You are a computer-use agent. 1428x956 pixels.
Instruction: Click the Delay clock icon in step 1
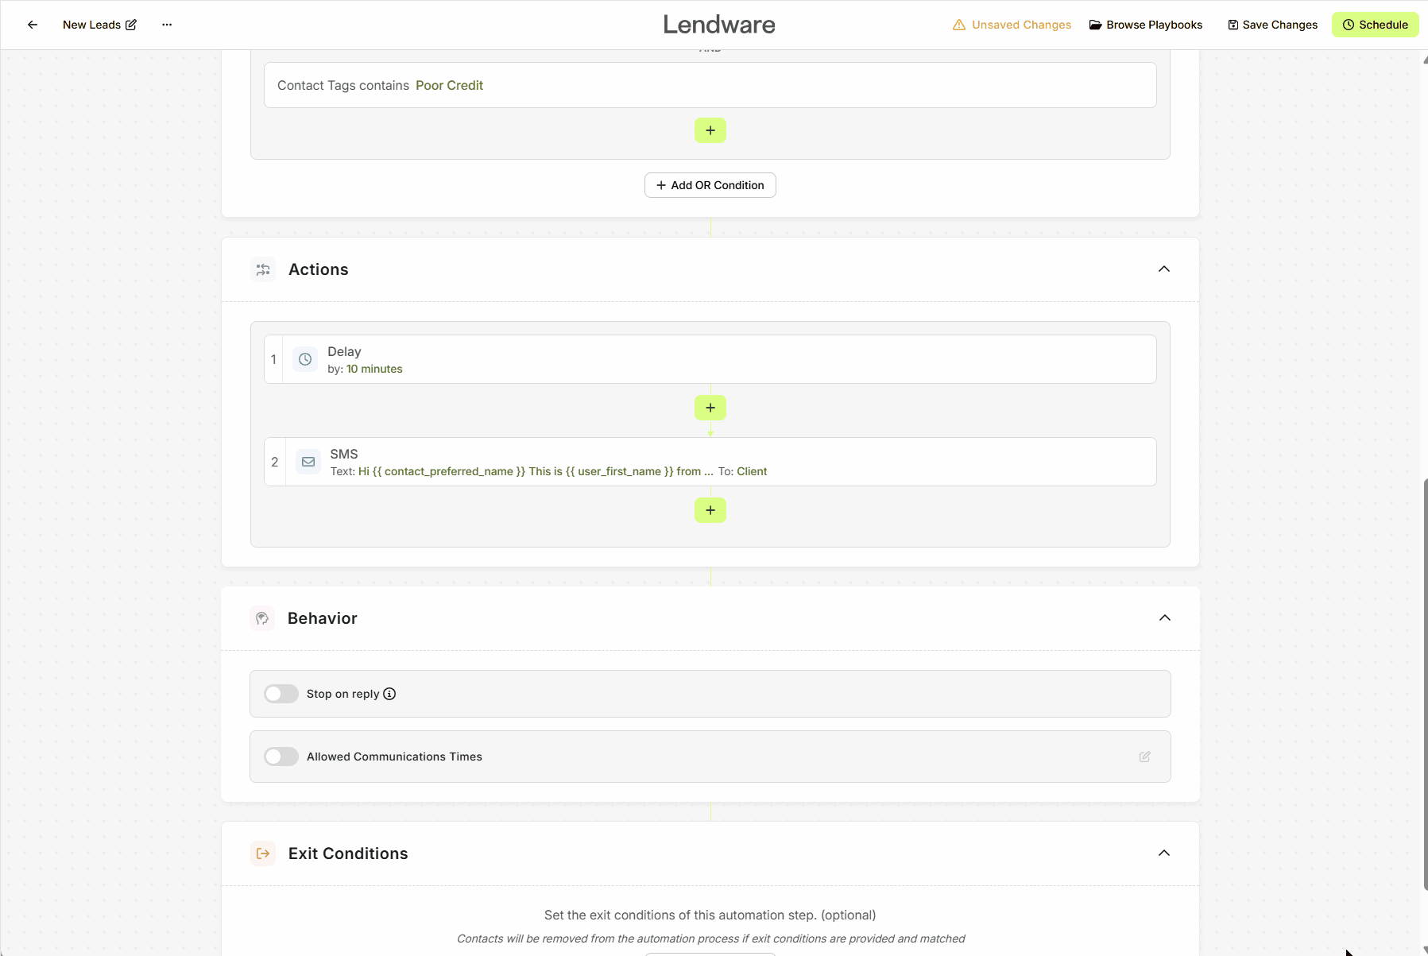coord(305,359)
